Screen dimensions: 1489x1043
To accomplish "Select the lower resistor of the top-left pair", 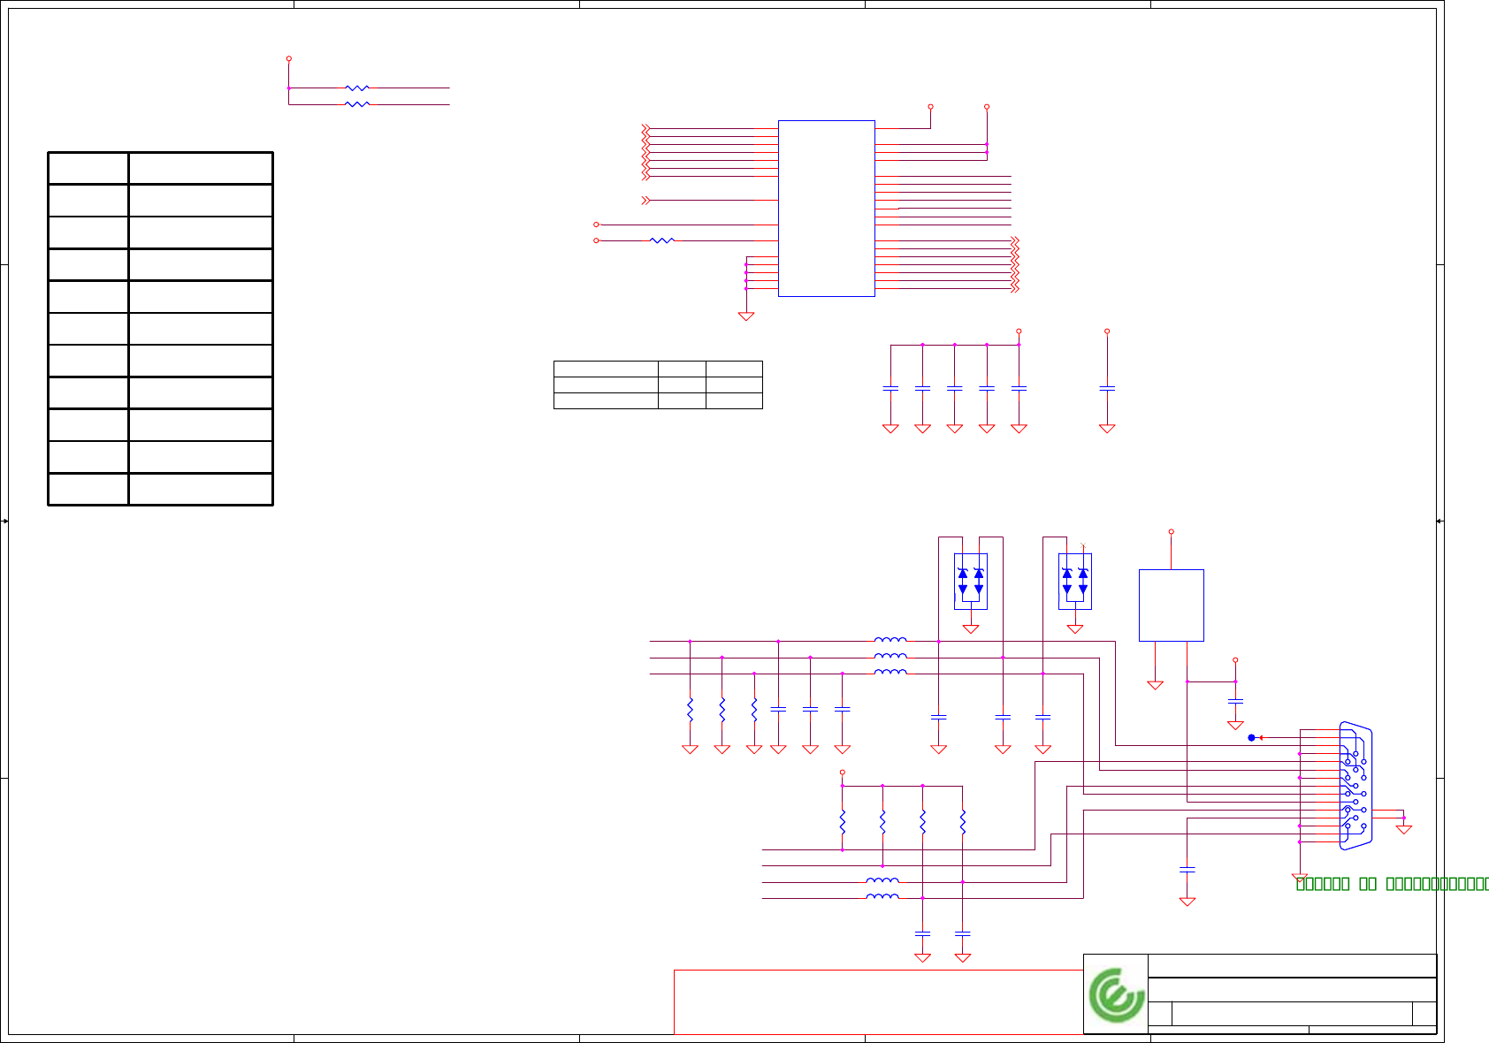I will pyautogui.click(x=357, y=104).
